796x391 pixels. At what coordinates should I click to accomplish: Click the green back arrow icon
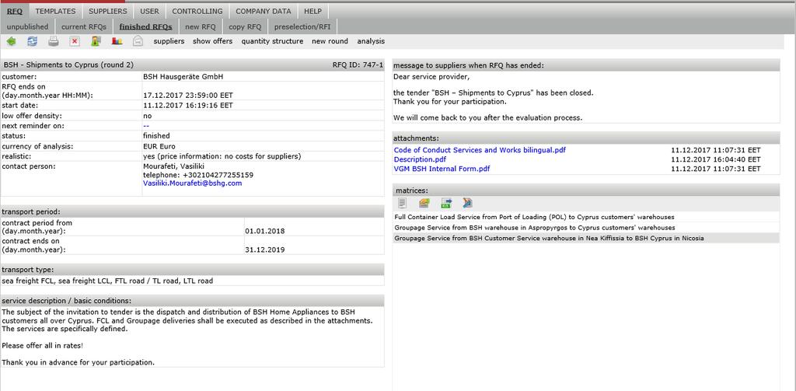[11, 42]
